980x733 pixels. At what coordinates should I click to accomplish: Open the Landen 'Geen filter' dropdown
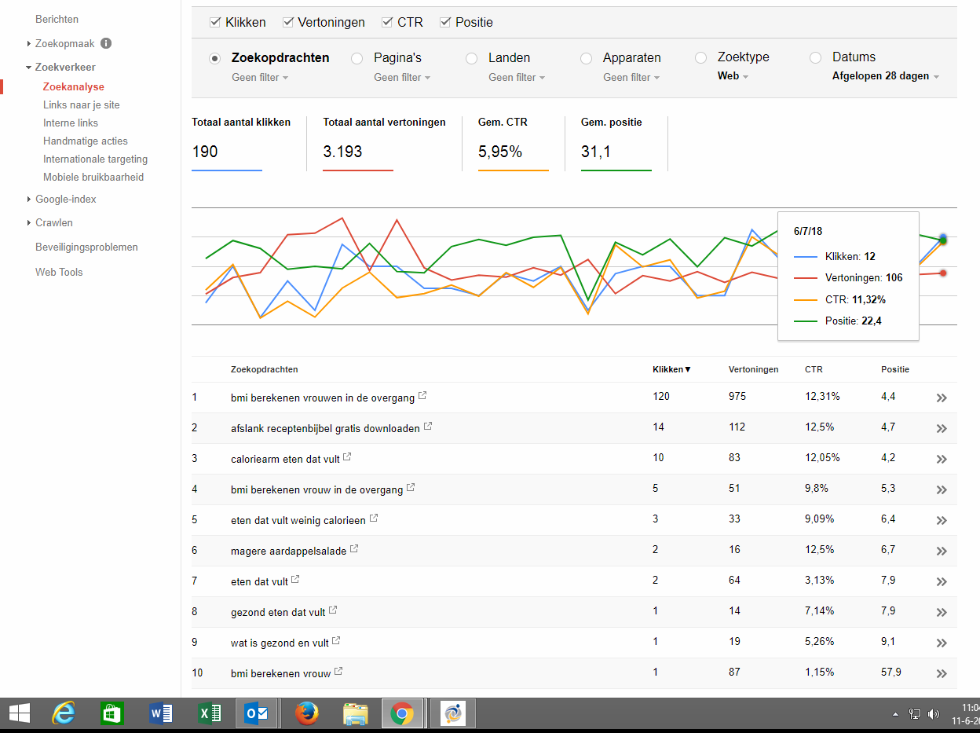coord(517,77)
